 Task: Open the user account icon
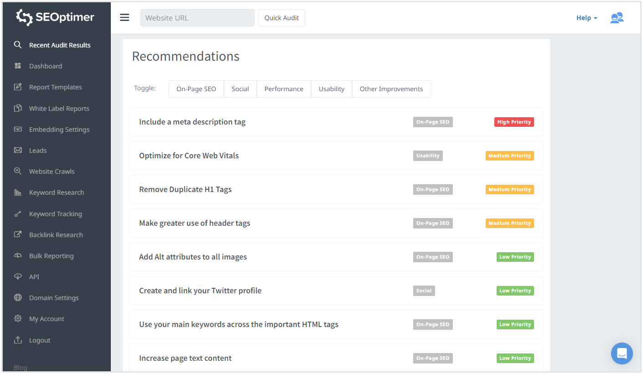pyautogui.click(x=617, y=18)
